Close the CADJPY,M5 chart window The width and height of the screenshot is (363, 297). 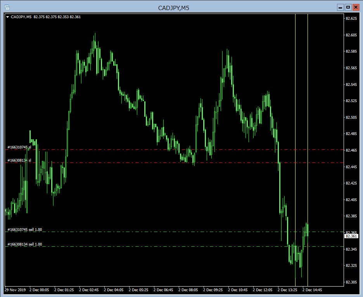356,8
